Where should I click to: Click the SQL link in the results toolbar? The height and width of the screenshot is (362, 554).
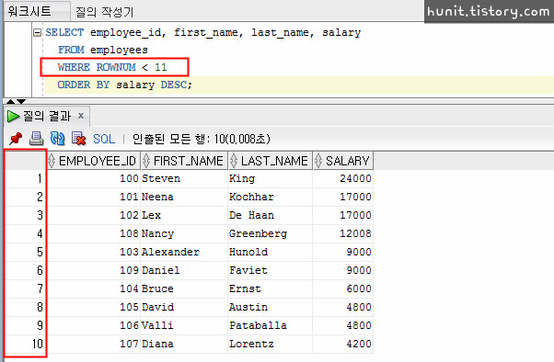pyautogui.click(x=104, y=139)
